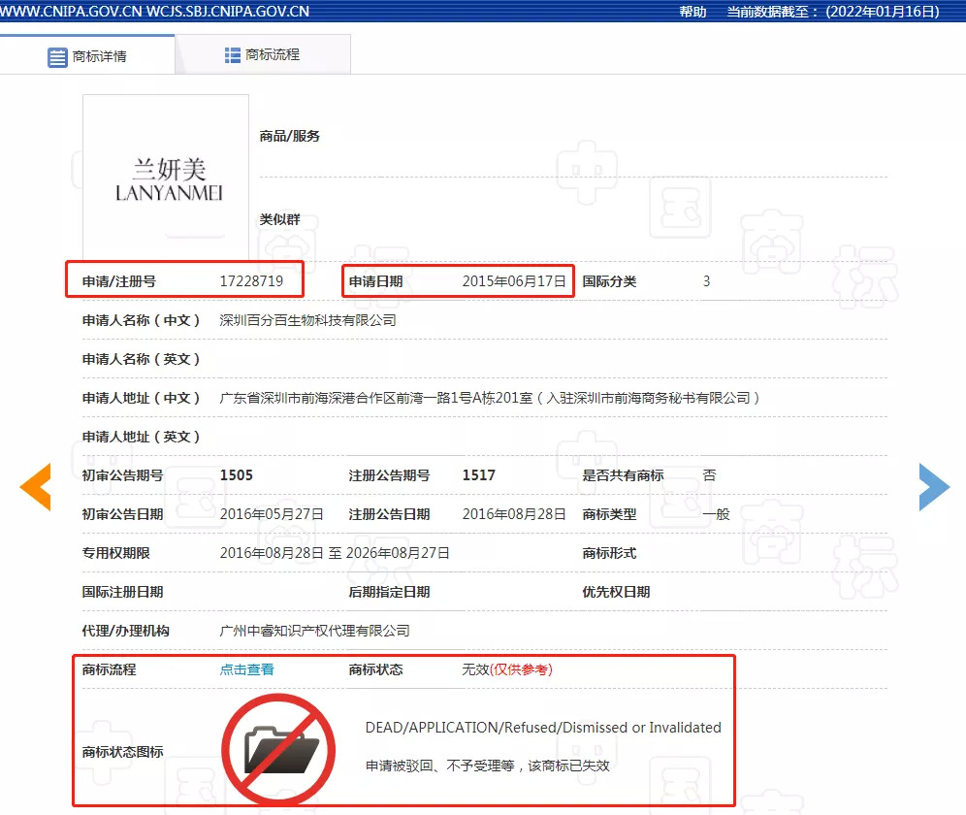Click the red prohibited folder status icon
966x815 pixels.
278,749
